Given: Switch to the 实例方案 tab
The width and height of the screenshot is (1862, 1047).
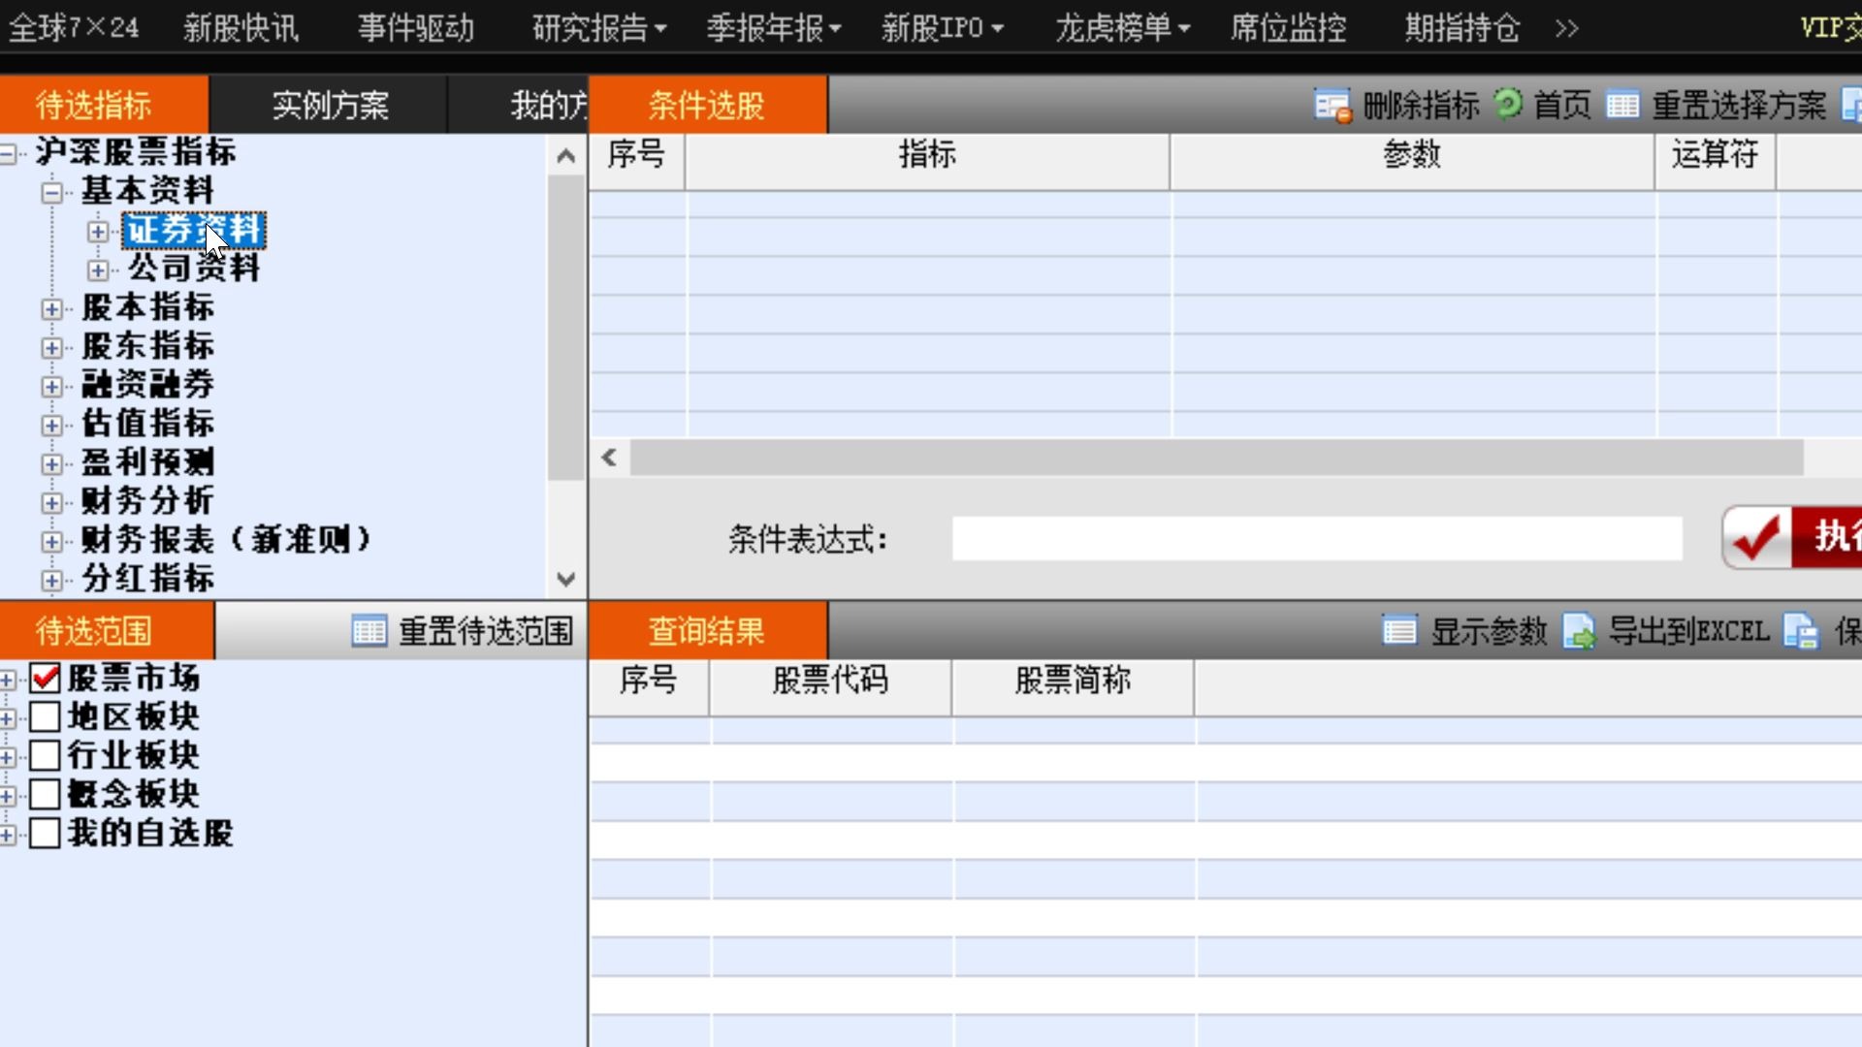Looking at the screenshot, I should (330, 104).
